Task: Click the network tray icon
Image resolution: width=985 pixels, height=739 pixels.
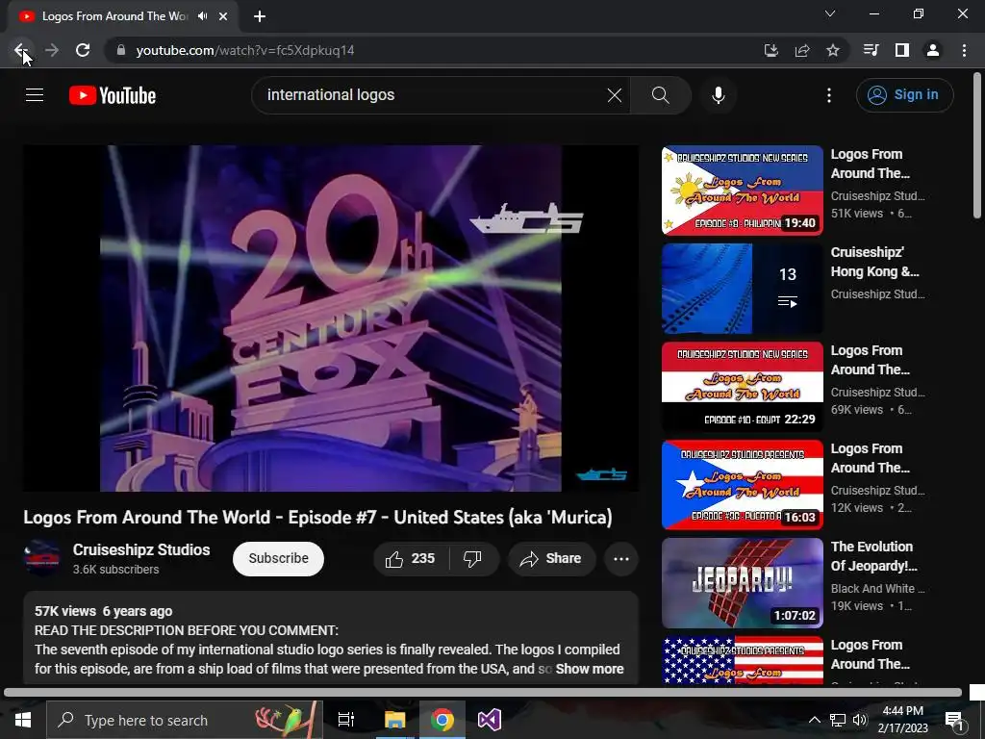Action: pyautogui.click(x=838, y=720)
